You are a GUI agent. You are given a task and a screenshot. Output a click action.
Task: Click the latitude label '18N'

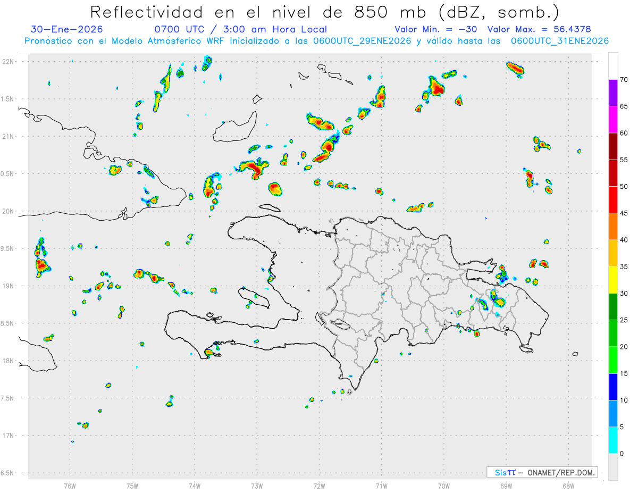[x=9, y=361]
